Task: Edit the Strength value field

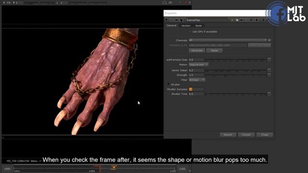Action: click(196, 75)
